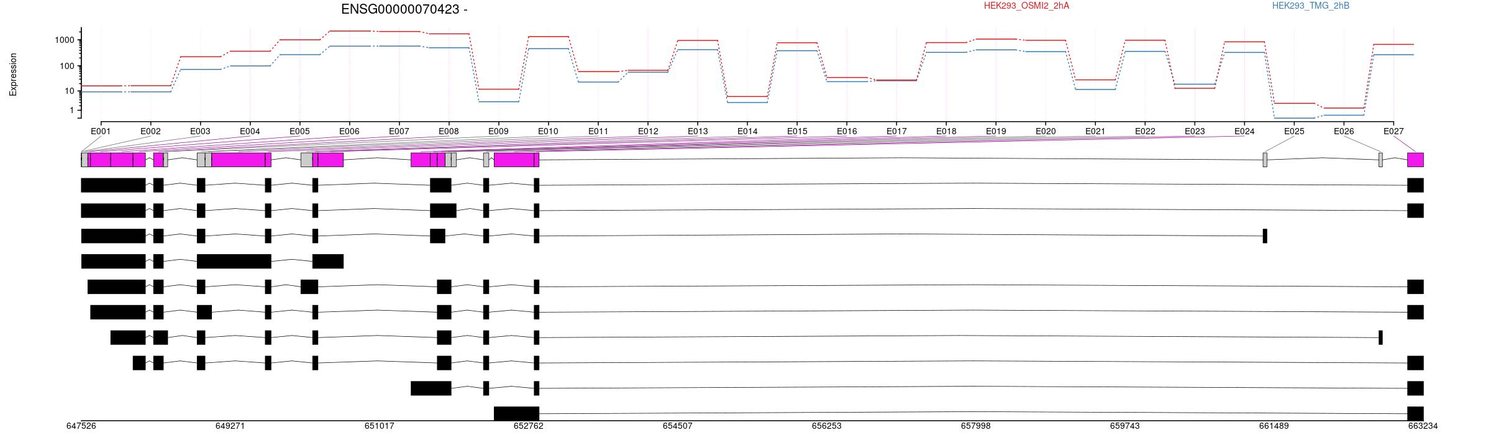Image resolution: width=1491 pixels, height=435 pixels.
Task: Click genomic coordinate 647526
Action: [x=81, y=426]
